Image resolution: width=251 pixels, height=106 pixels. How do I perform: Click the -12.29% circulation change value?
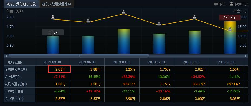233,92
